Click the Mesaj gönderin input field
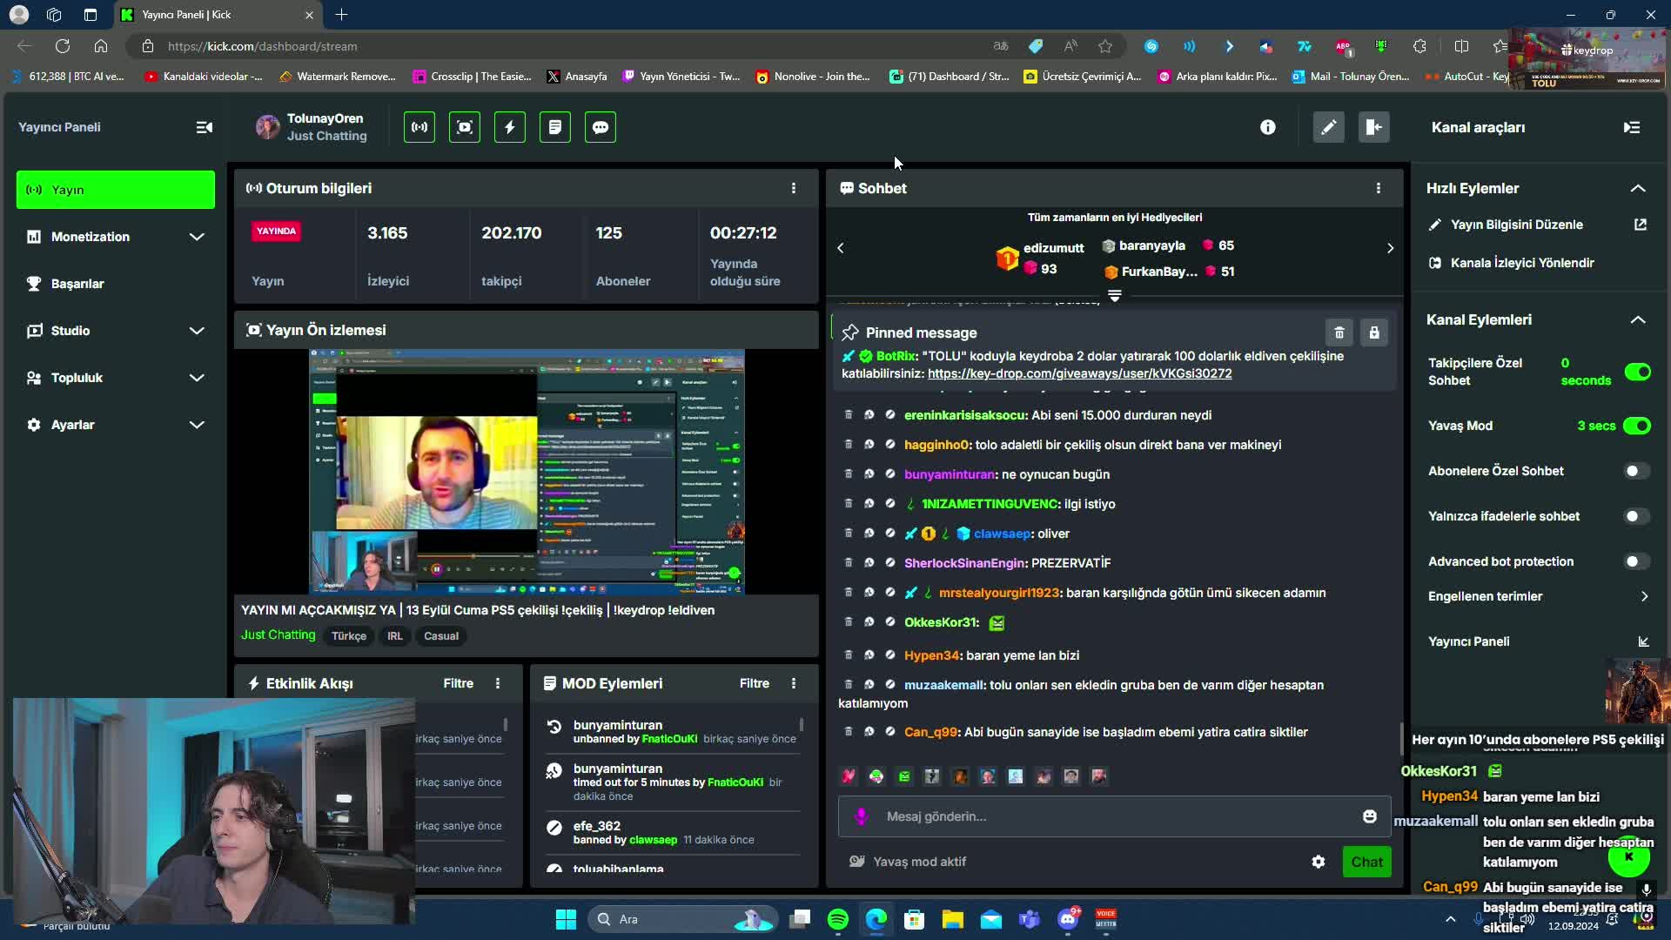The height and width of the screenshot is (940, 1671). [1114, 816]
